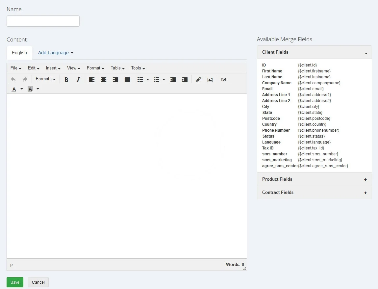The image size is (378, 289).
Task: Open the Formats dropdown
Action: click(45, 79)
